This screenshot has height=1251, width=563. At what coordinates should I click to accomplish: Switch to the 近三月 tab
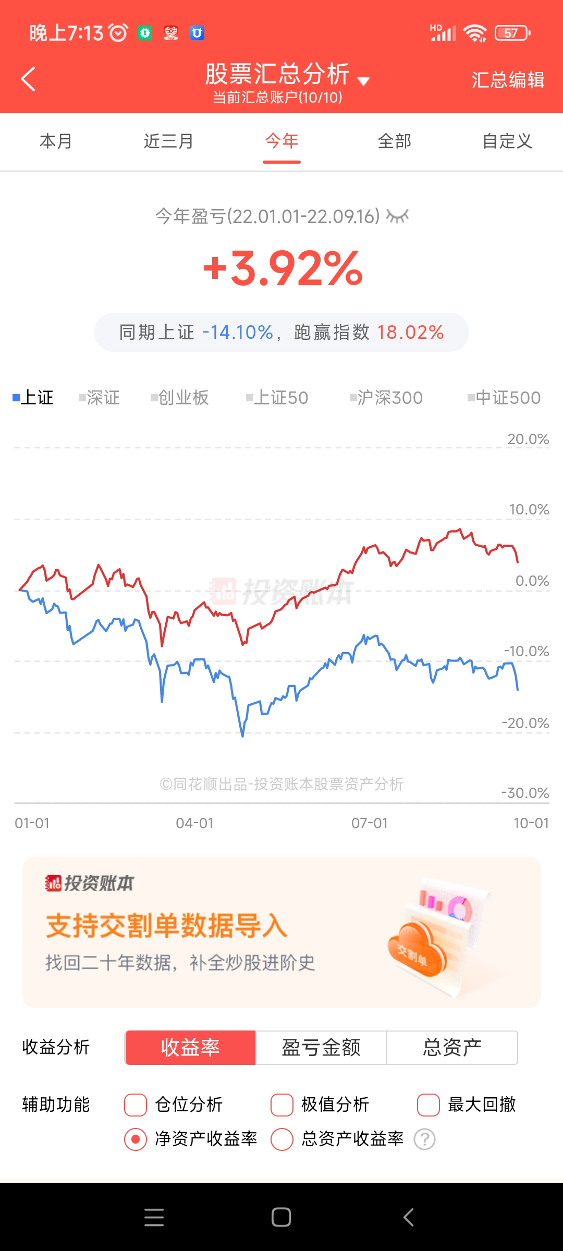168,141
